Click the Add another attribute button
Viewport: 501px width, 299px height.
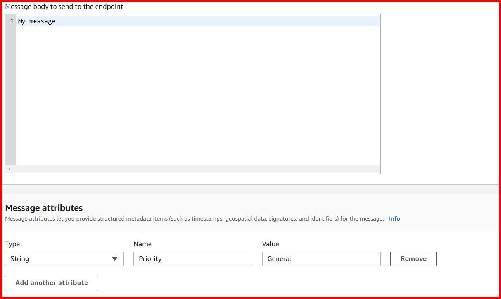[x=52, y=283]
